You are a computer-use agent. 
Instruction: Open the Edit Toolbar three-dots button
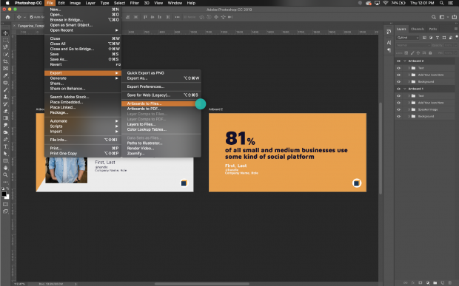click(6, 182)
